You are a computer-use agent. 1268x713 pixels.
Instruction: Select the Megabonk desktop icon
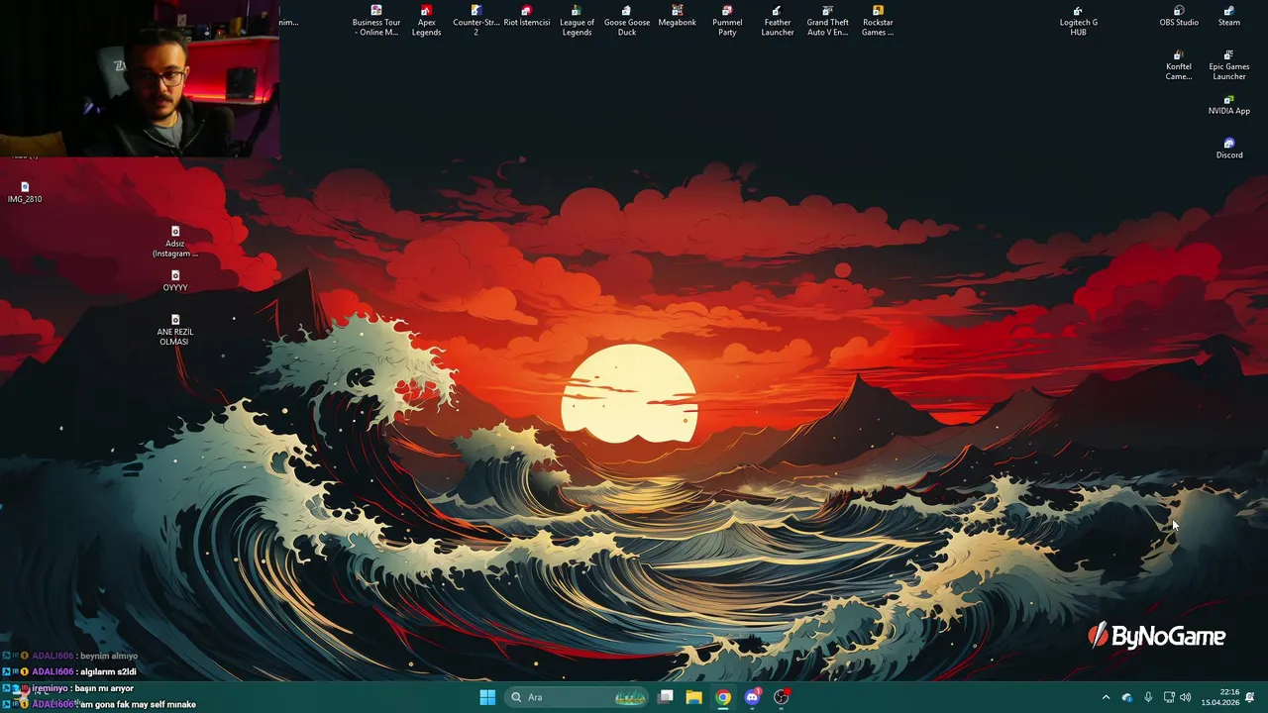[678, 17]
